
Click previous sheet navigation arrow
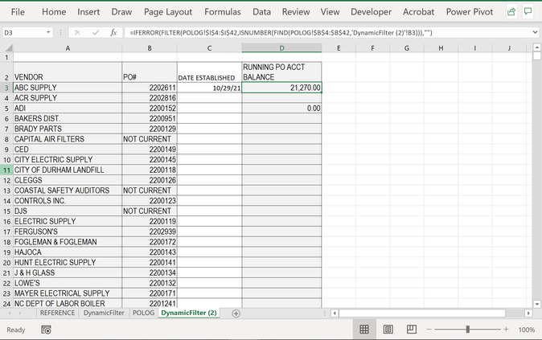tap(10, 313)
